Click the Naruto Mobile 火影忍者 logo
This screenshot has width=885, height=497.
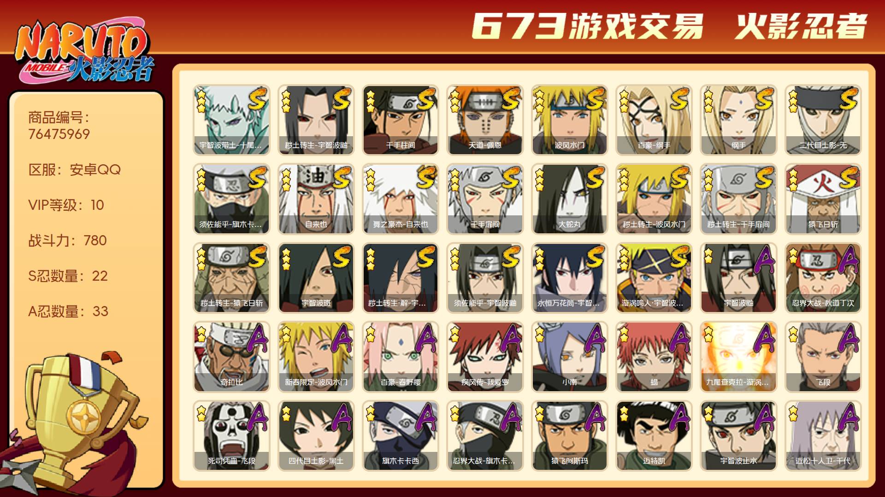pos(84,52)
